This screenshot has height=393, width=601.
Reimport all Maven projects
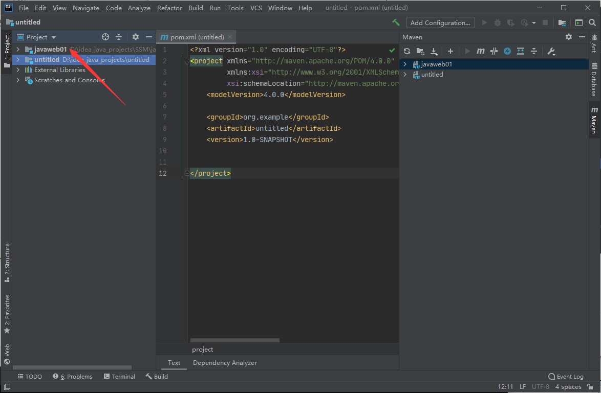[407, 51]
